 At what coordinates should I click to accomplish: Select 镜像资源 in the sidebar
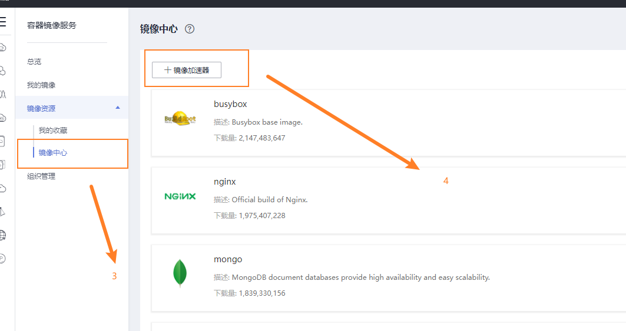(x=41, y=109)
